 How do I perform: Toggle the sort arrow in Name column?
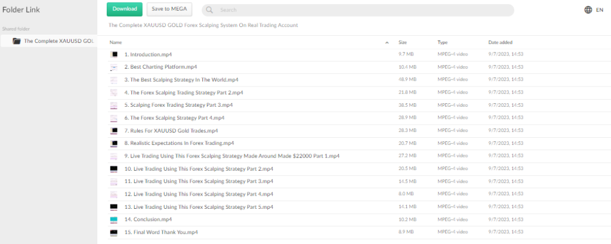pos(387,42)
